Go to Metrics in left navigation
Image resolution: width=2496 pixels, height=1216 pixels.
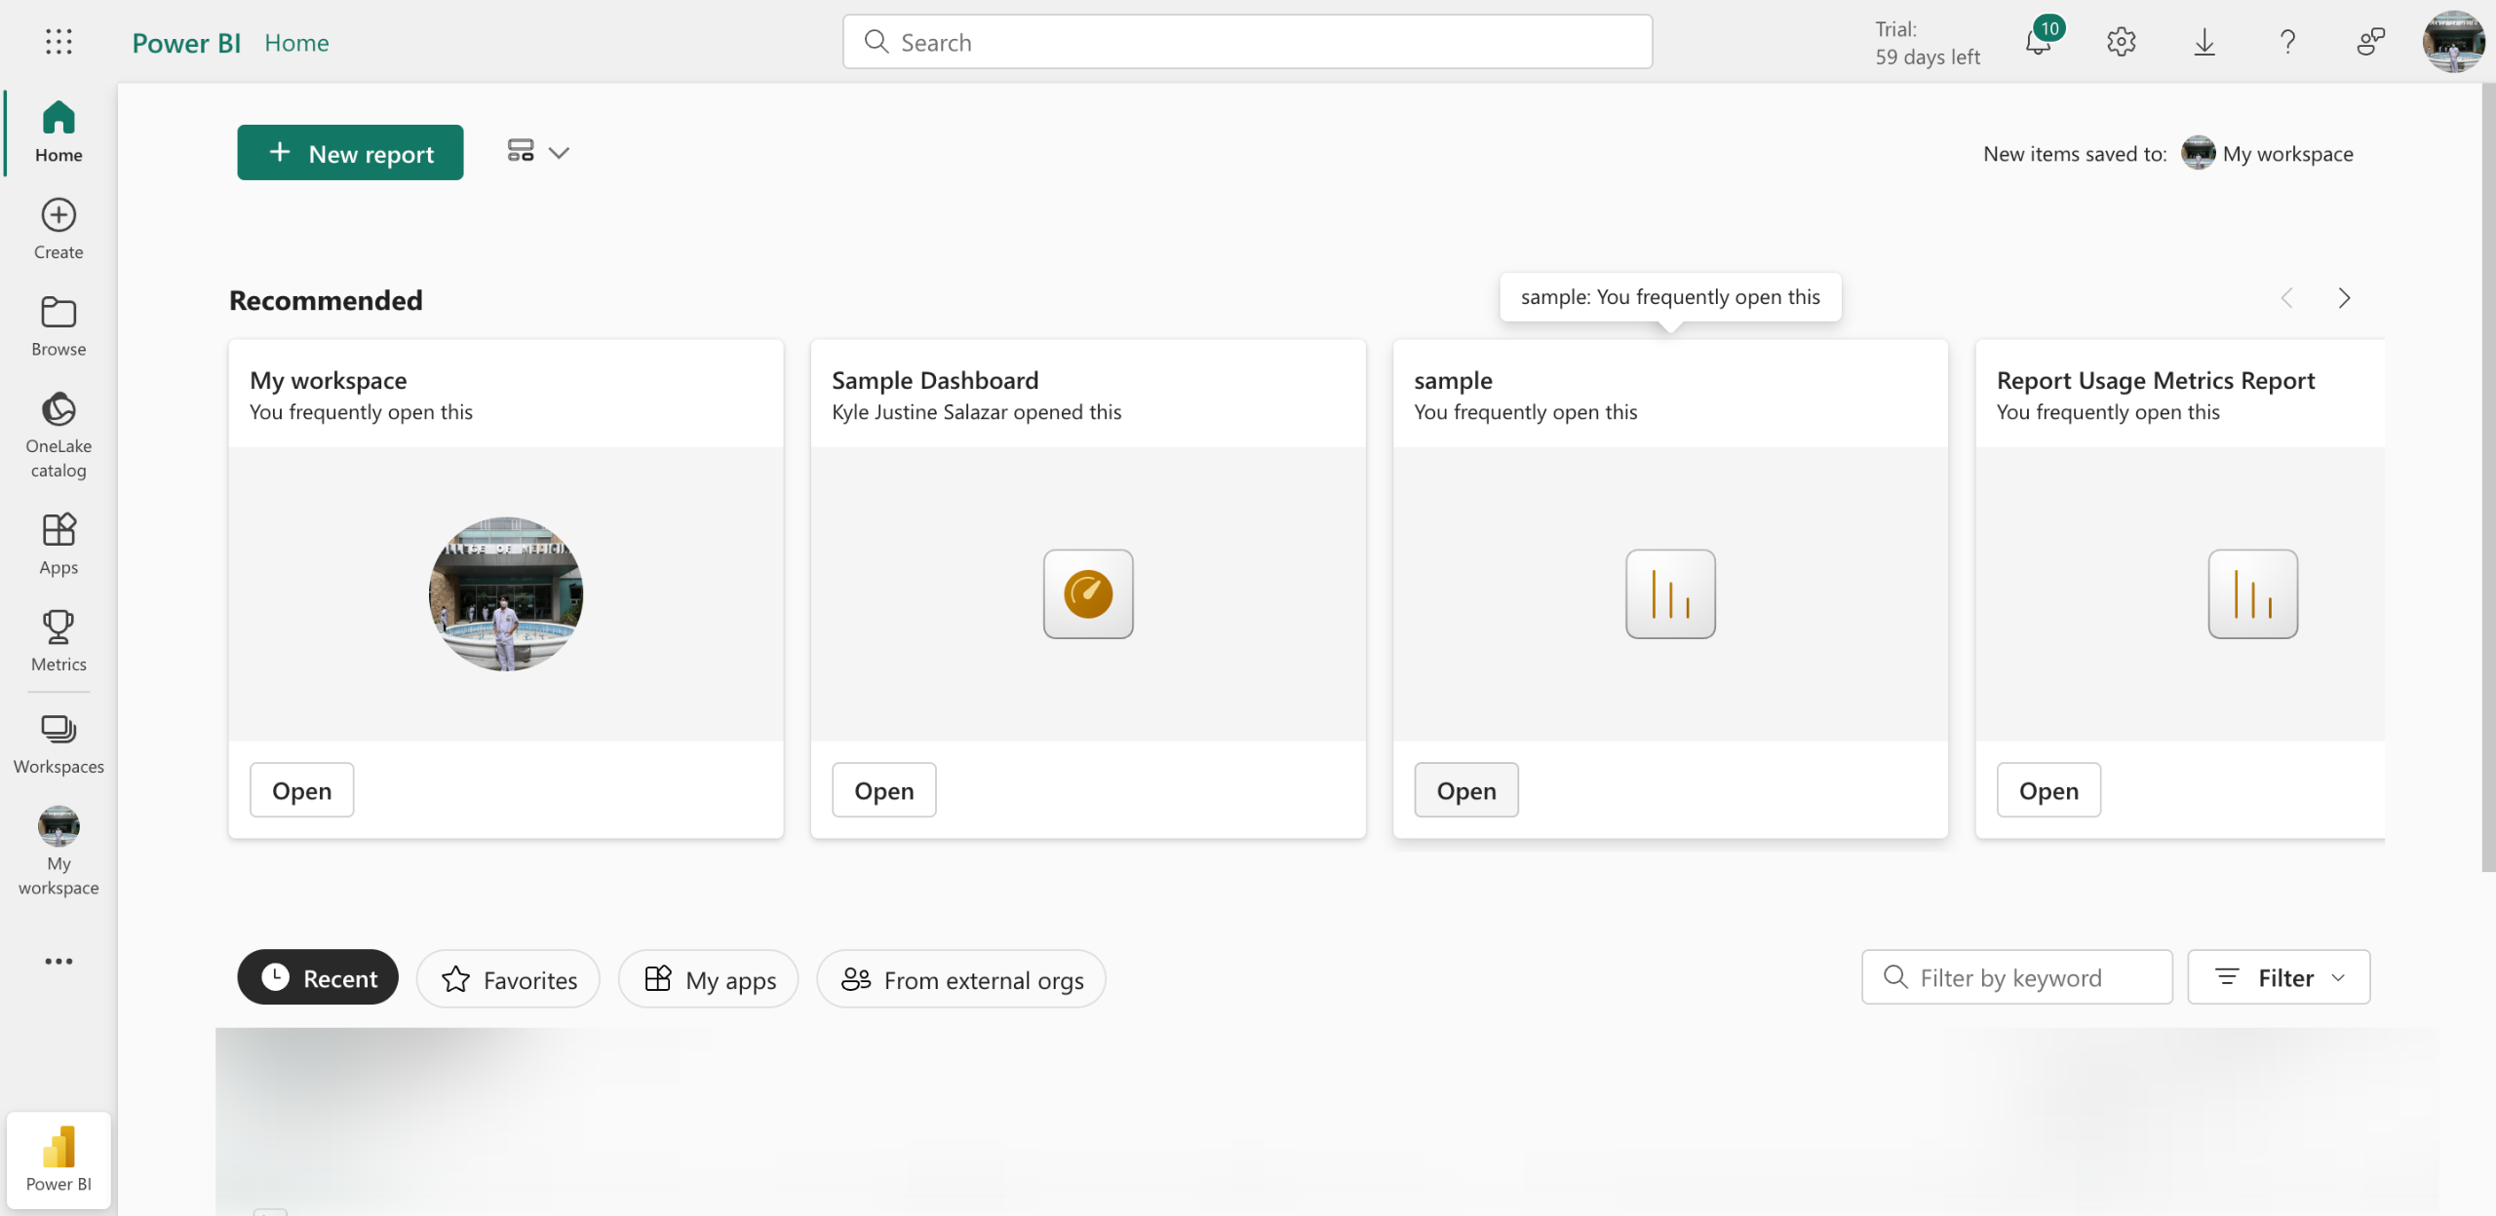58,640
